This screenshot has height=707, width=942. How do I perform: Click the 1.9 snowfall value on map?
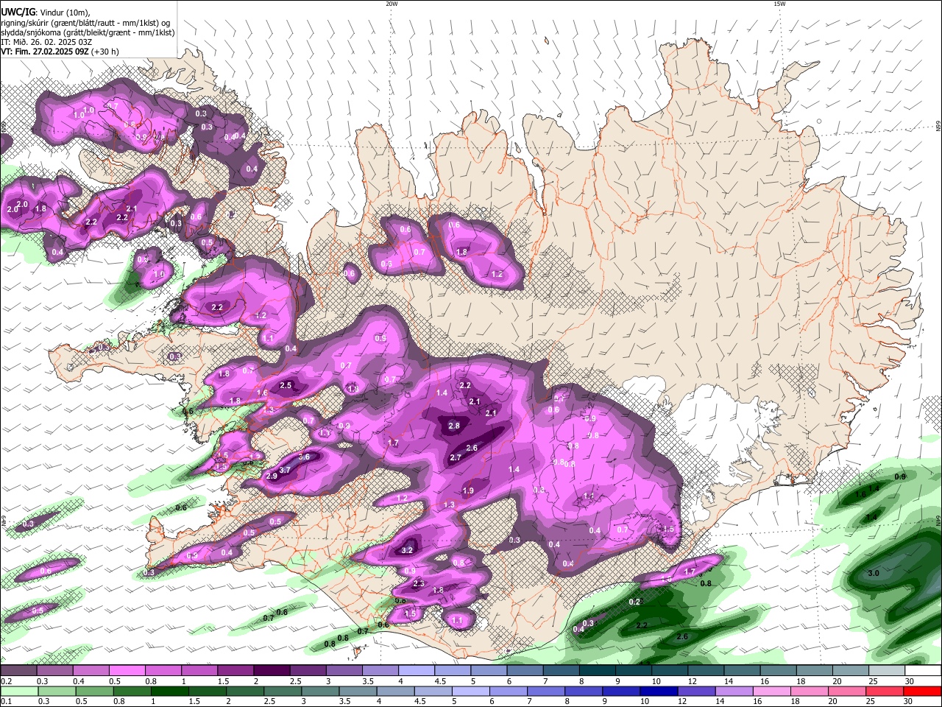[468, 491]
